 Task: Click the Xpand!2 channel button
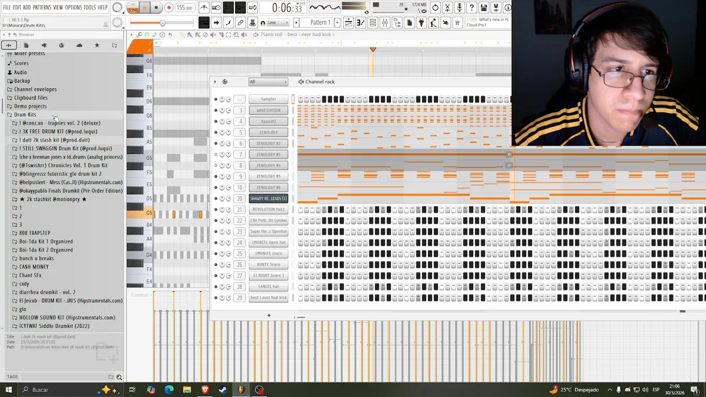pyautogui.click(x=268, y=121)
